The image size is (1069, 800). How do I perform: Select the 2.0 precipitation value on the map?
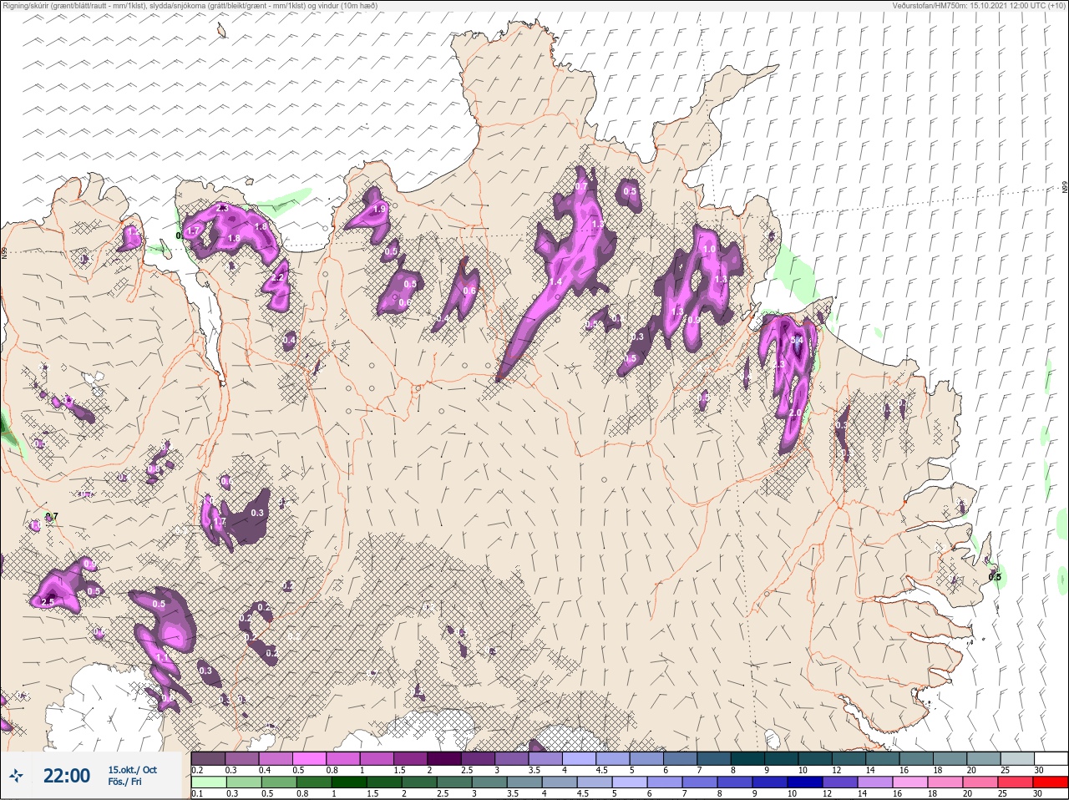795,413
